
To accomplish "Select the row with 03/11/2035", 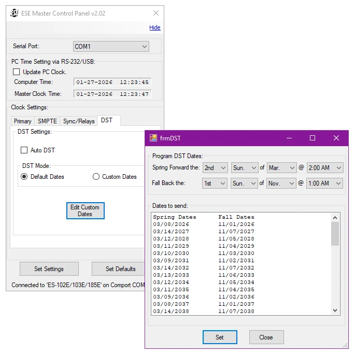I will 241,289.
